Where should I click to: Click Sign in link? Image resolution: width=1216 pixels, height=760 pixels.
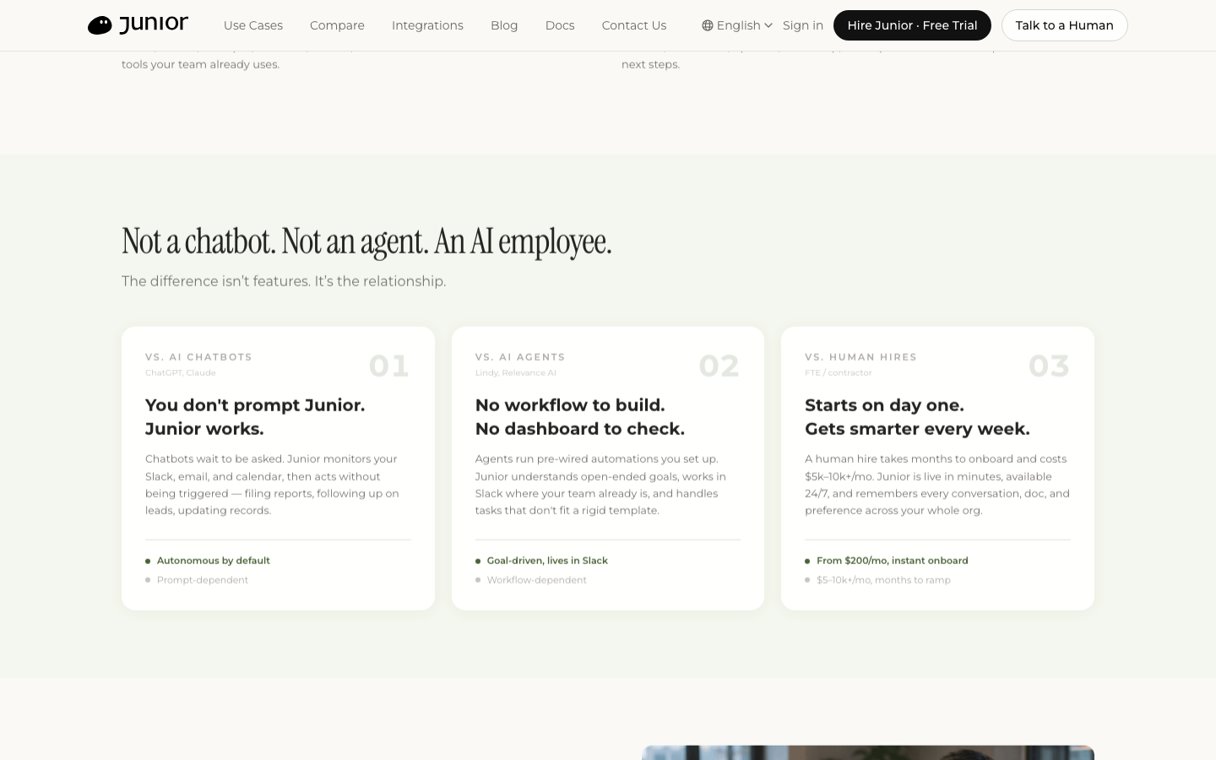(x=803, y=25)
